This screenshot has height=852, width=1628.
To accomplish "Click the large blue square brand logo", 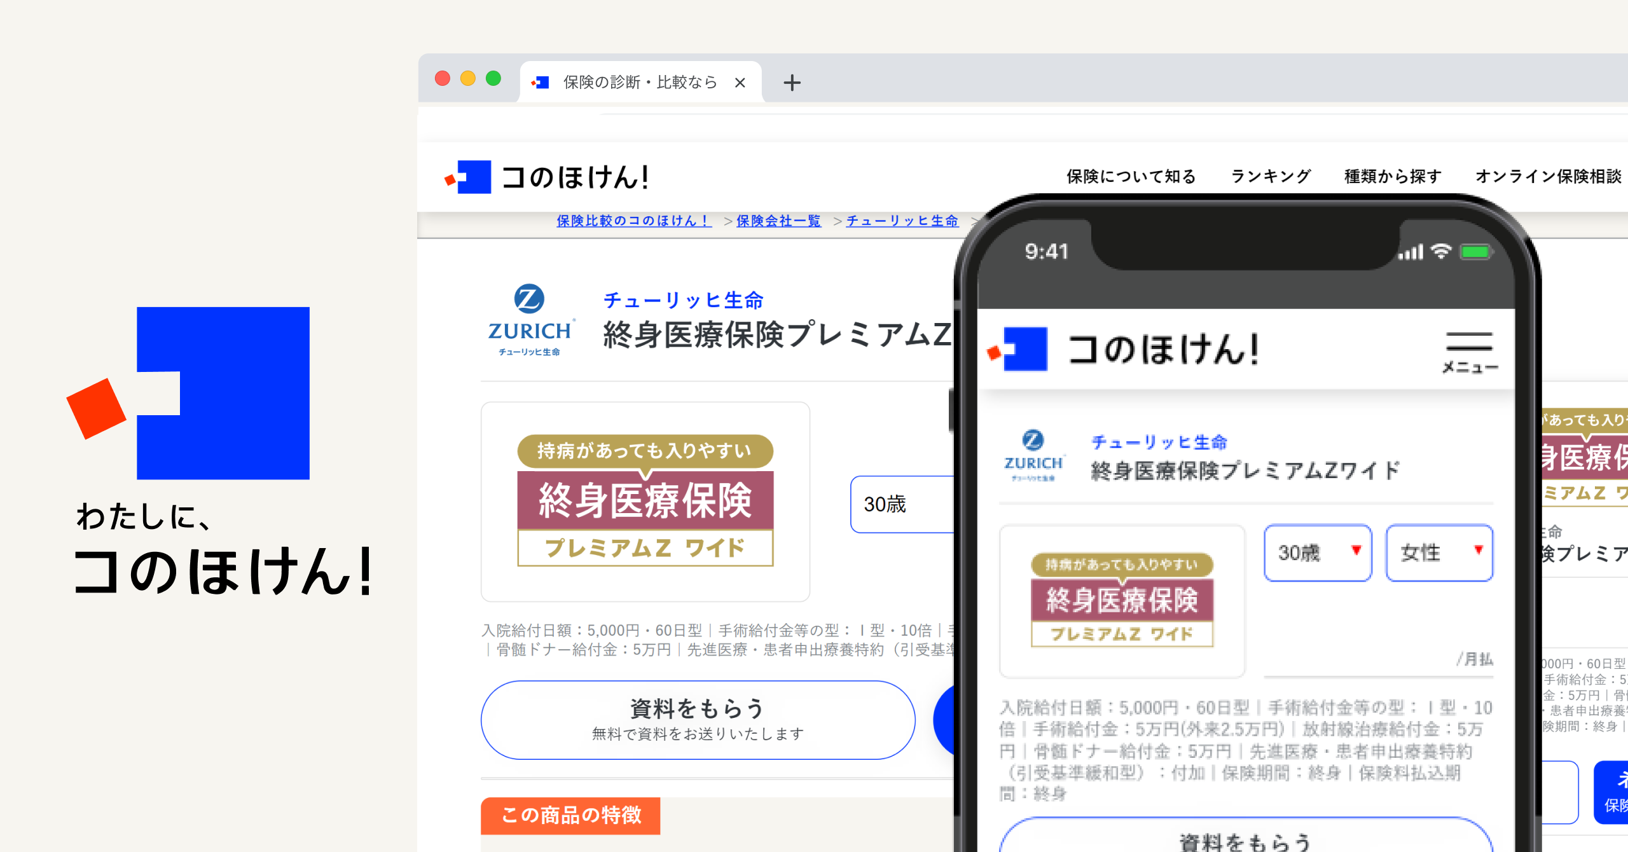I will tap(188, 393).
